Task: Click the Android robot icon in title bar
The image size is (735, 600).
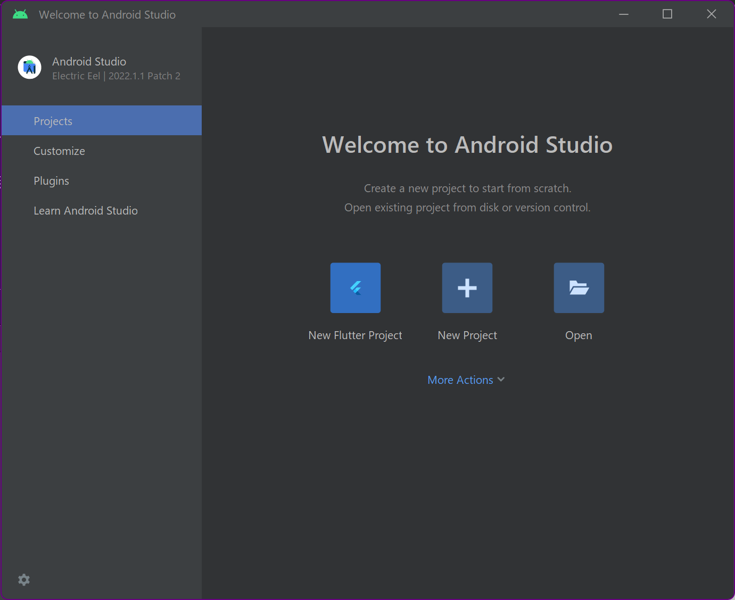Action: [x=20, y=14]
